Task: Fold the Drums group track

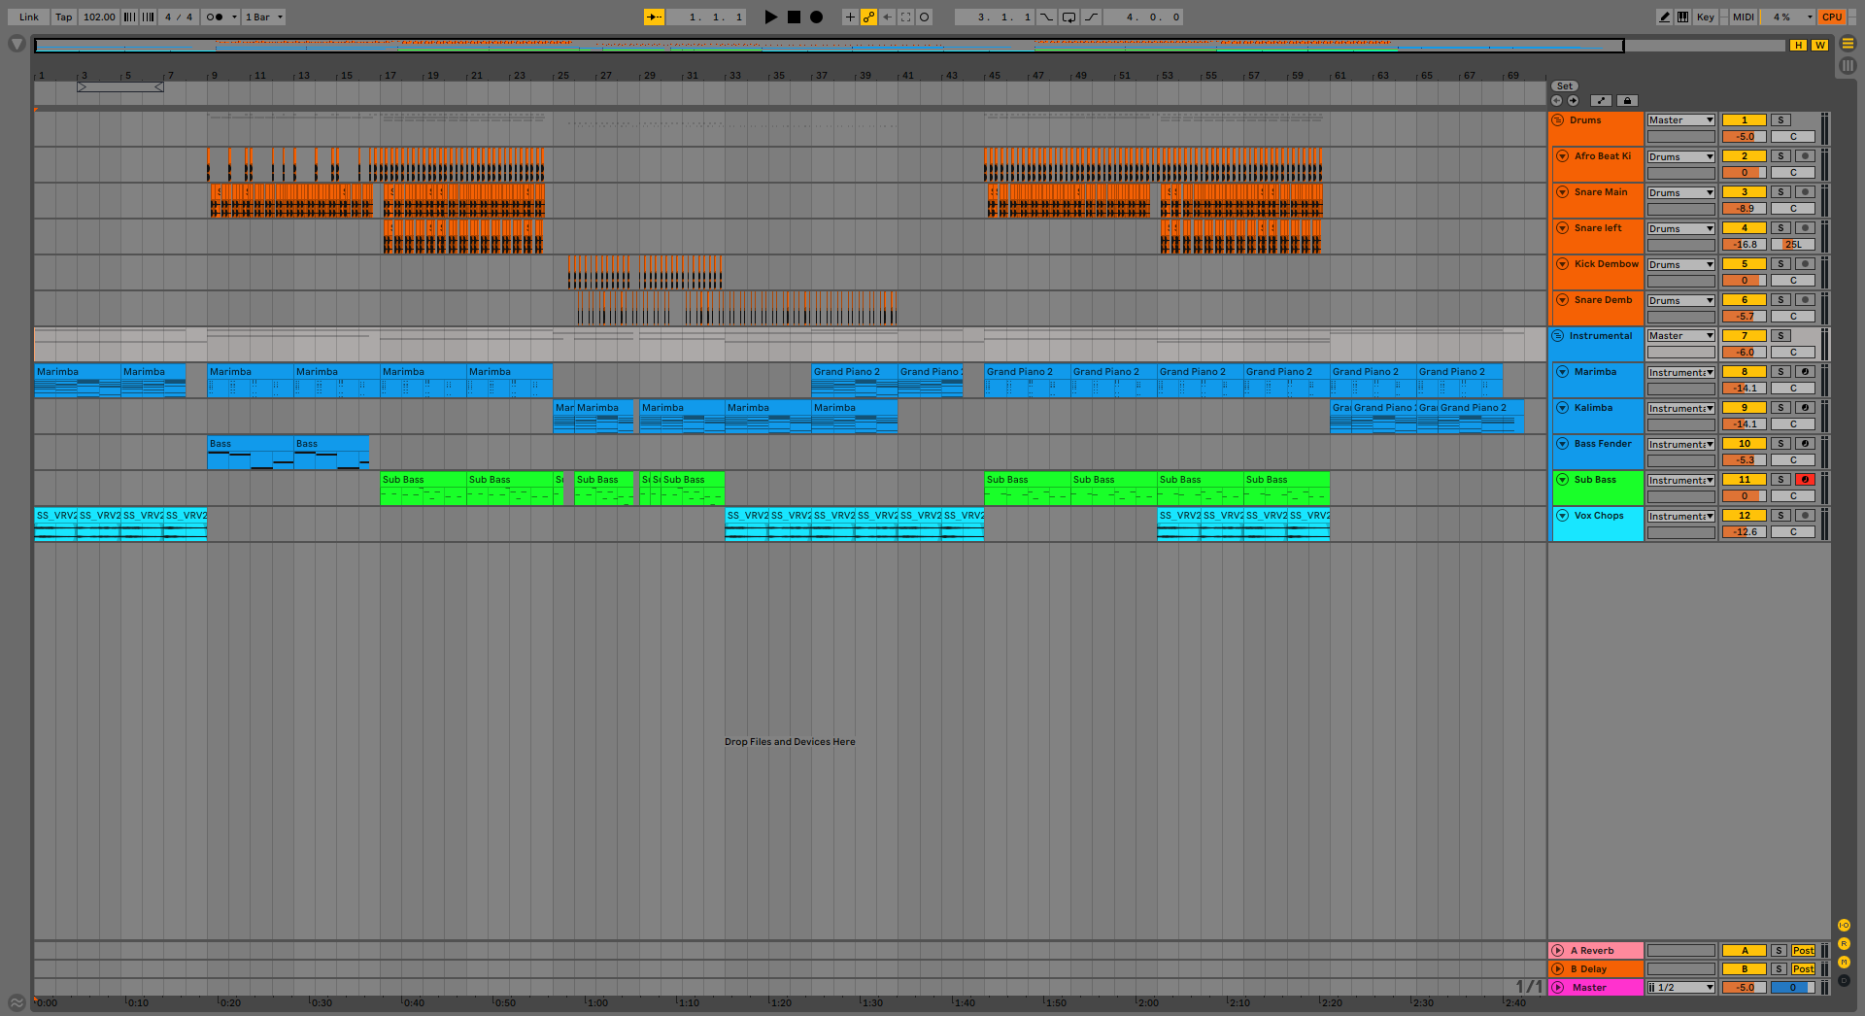Action: point(1558,120)
